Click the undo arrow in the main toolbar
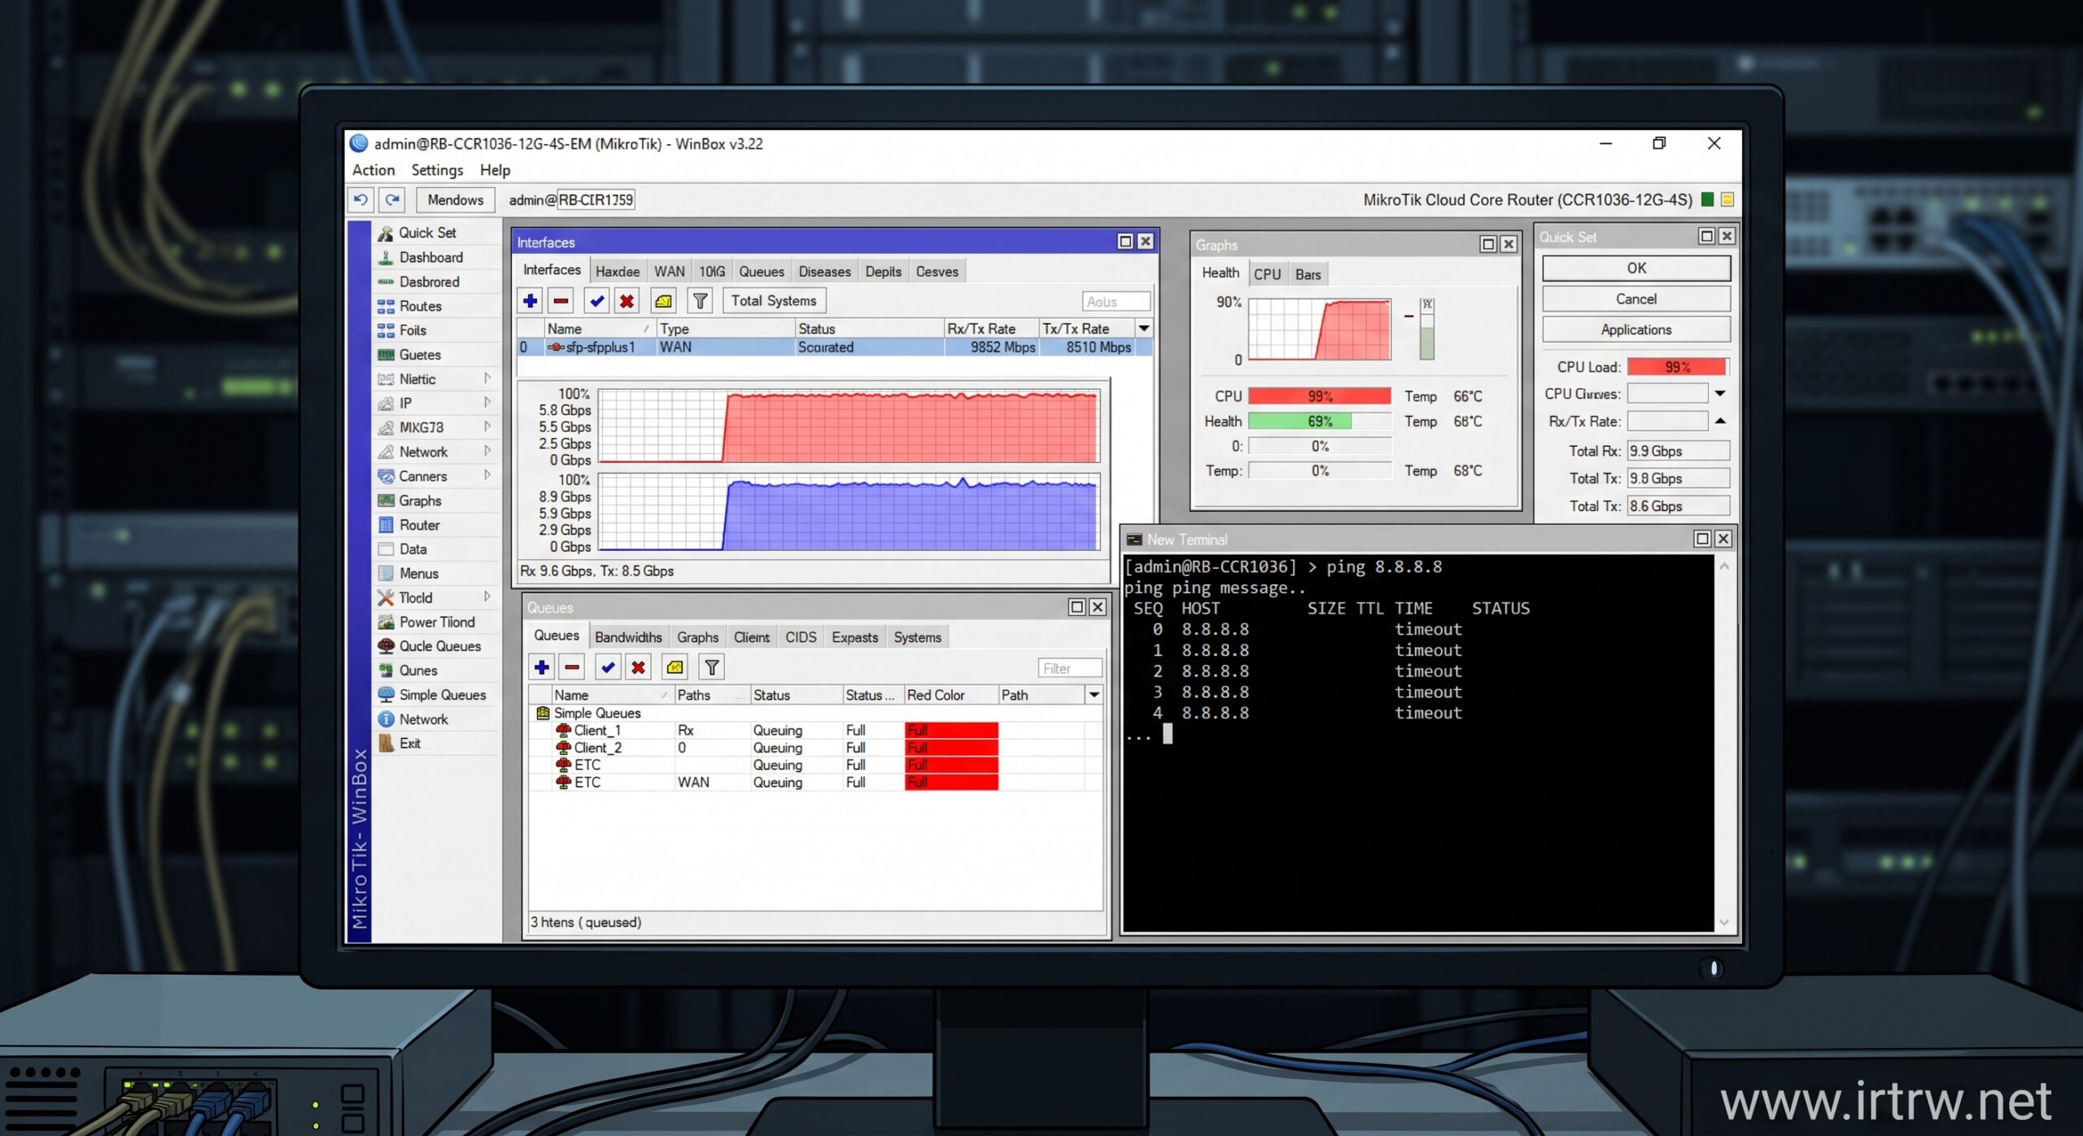Viewport: 2083px width, 1136px height. pyautogui.click(x=360, y=199)
